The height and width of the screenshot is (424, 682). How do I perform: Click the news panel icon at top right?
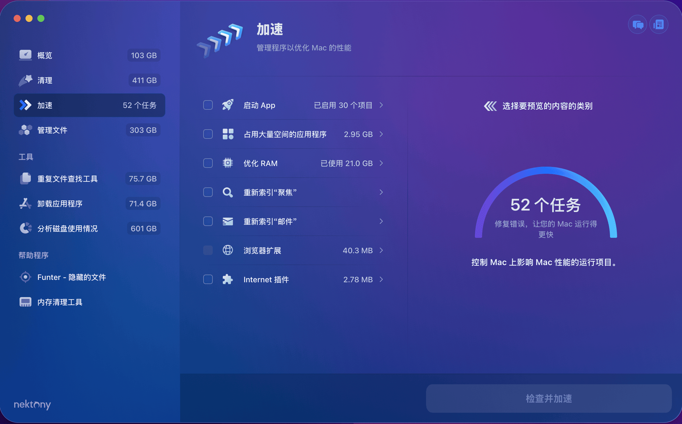click(659, 24)
